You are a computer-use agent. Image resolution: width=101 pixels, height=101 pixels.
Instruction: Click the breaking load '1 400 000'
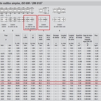(88, 99)
